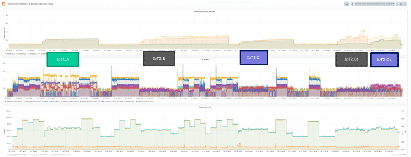Open the Power and PUE panel title menu
The height and width of the screenshot is (157, 411).
click(x=205, y=107)
